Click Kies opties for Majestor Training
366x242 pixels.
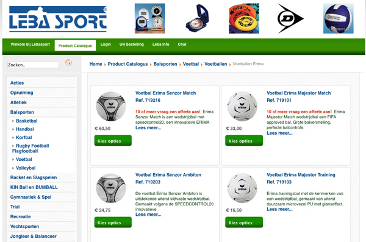pos(244,222)
